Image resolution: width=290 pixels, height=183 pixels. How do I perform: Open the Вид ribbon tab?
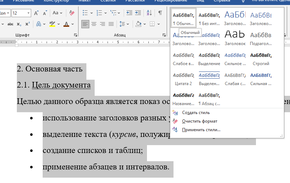click(x=200, y=1)
